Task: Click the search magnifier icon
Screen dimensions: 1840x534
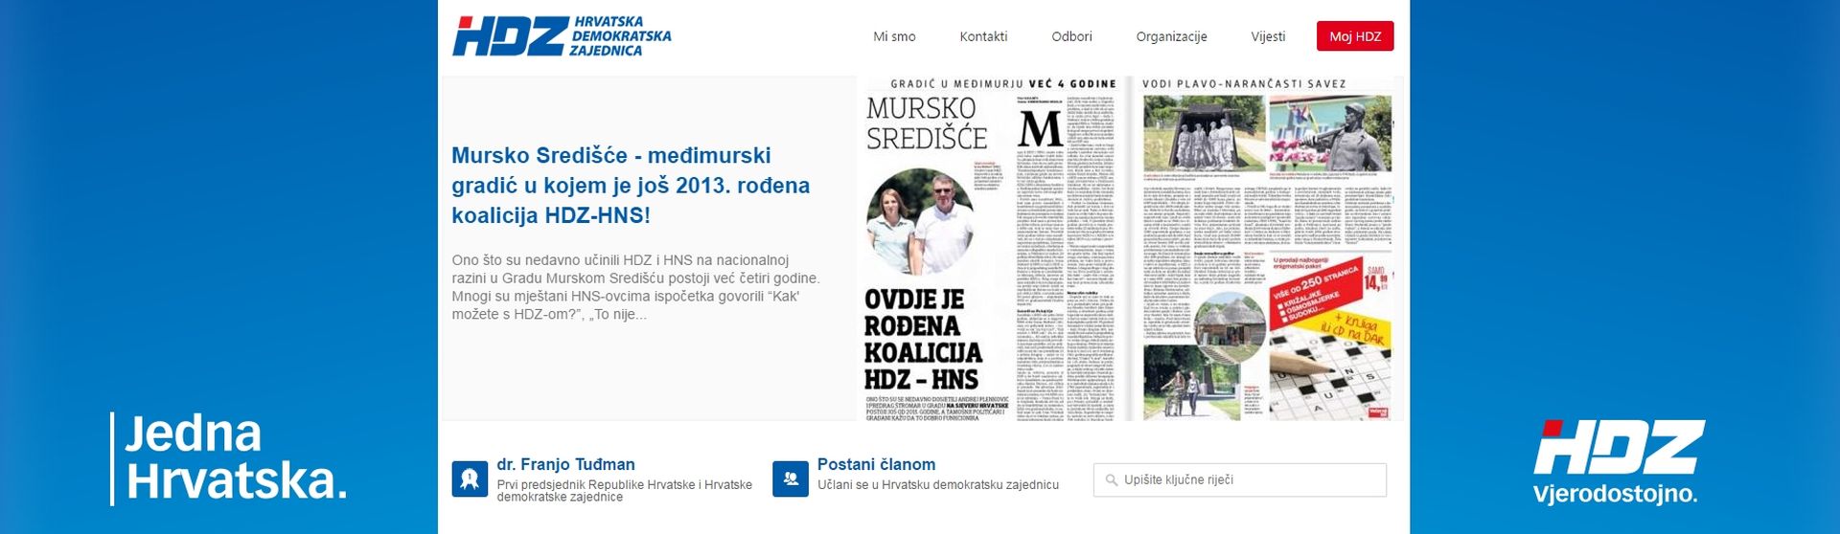Action: pos(1111,480)
